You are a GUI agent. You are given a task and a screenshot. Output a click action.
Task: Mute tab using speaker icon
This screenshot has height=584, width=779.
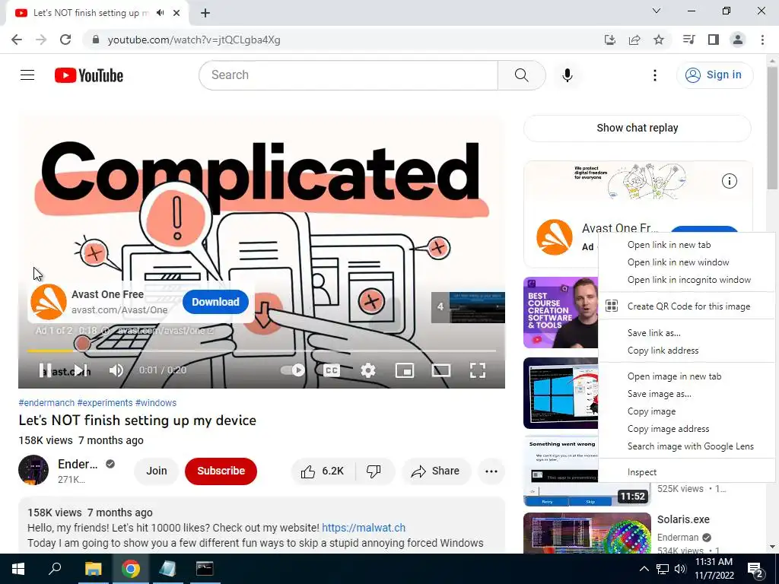click(x=160, y=13)
